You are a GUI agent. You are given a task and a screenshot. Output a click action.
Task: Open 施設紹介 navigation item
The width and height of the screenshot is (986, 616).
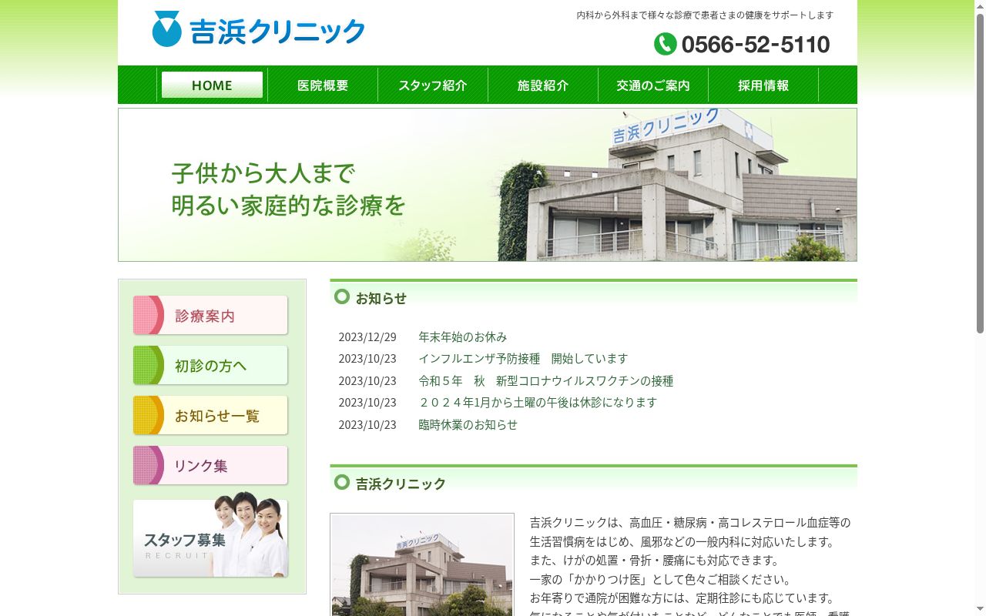pos(543,85)
